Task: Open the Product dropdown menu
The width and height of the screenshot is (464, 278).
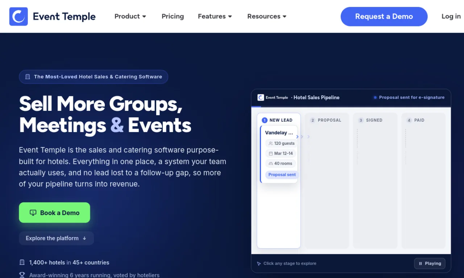Action: point(130,16)
